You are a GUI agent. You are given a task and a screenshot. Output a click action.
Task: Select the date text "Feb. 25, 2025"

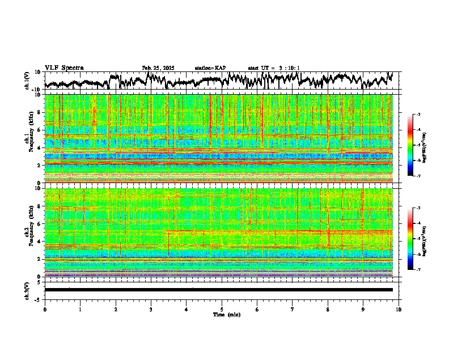pos(158,68)
